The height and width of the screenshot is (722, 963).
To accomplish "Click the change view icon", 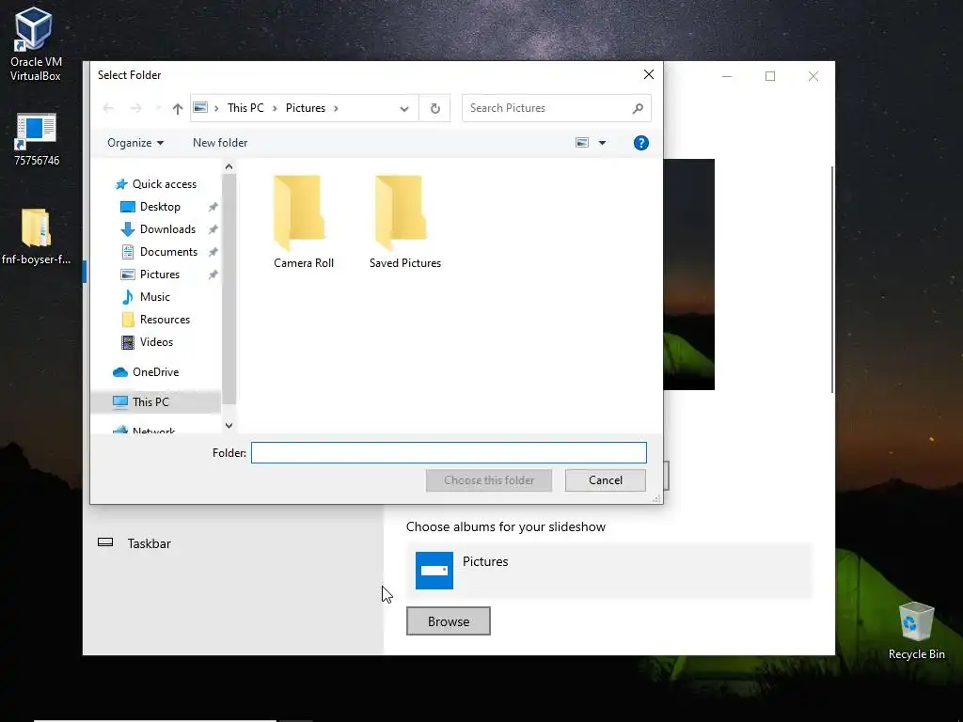I will pos(581,143).
